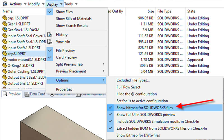Sort by the Name column header
Viewport: 224px width, 140px height.
click(8, 11)
